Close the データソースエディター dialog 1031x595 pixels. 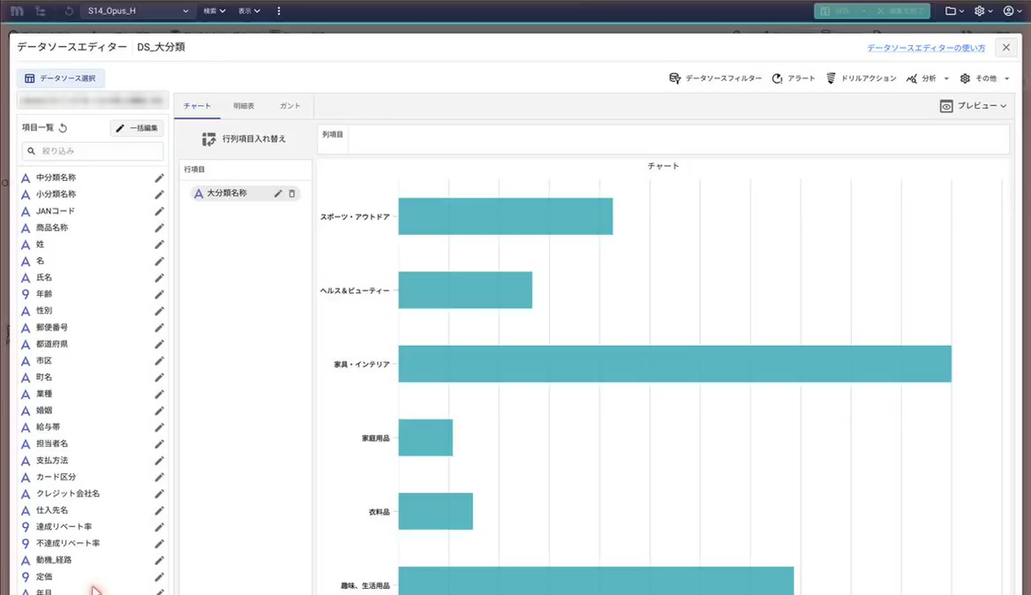[1006, 48]
